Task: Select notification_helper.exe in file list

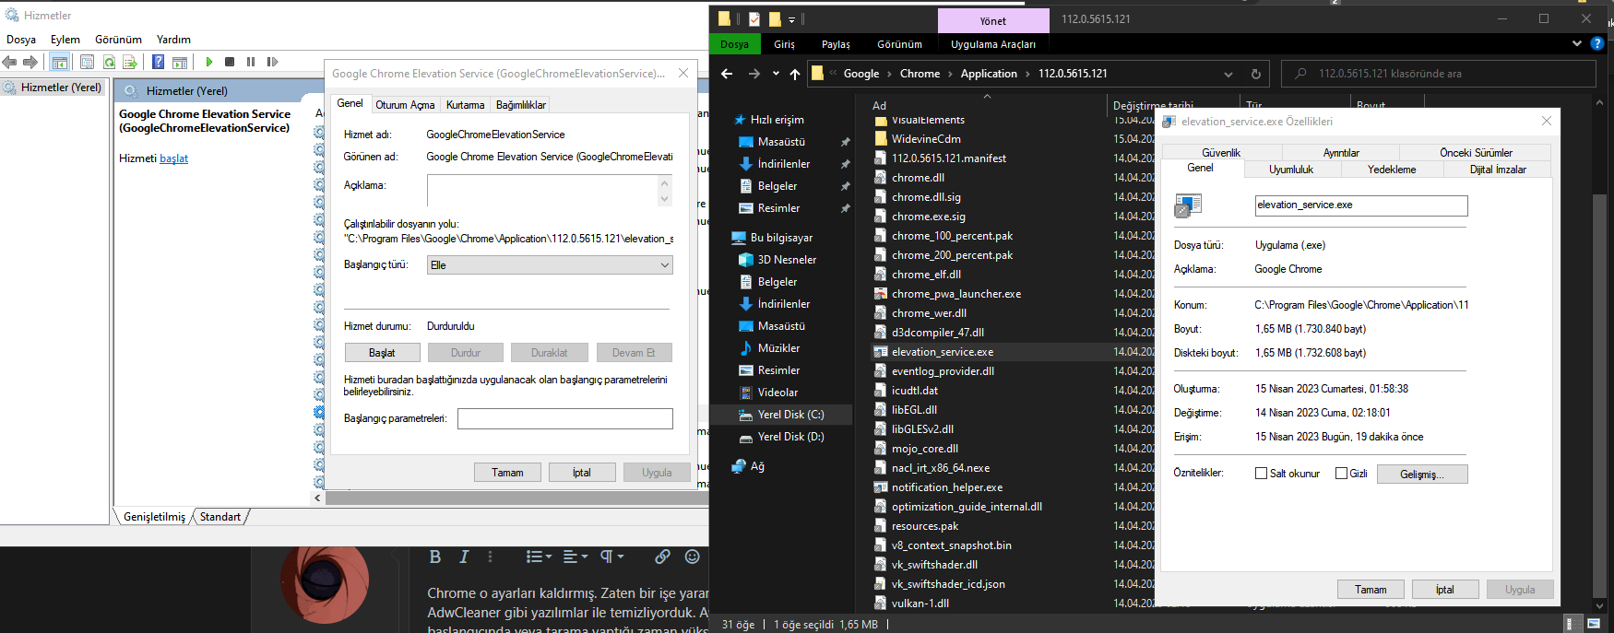Action: 946,487
